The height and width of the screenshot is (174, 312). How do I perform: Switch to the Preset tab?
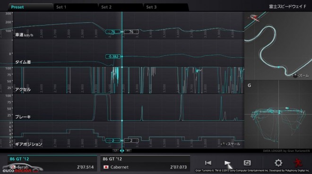31,7
